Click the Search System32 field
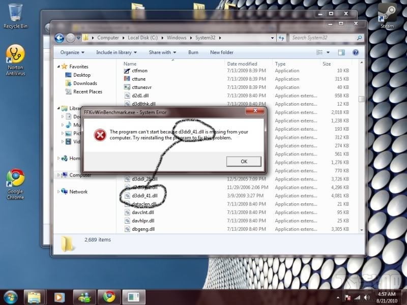The height and width of the screenshot is (305, 407). pos(327,38)
